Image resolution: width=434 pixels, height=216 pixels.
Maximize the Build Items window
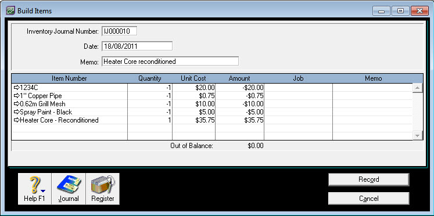click(400, 11)
